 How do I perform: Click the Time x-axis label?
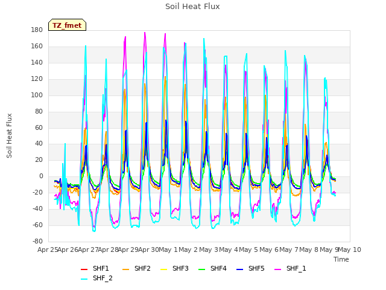pos(341,259)
